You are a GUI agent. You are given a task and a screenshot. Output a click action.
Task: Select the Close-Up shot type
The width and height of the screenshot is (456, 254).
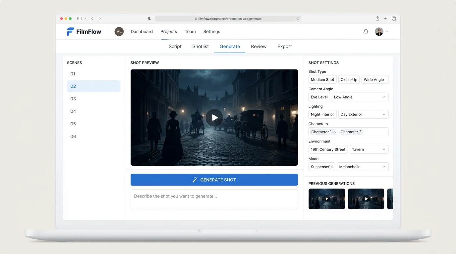[349, 80]
